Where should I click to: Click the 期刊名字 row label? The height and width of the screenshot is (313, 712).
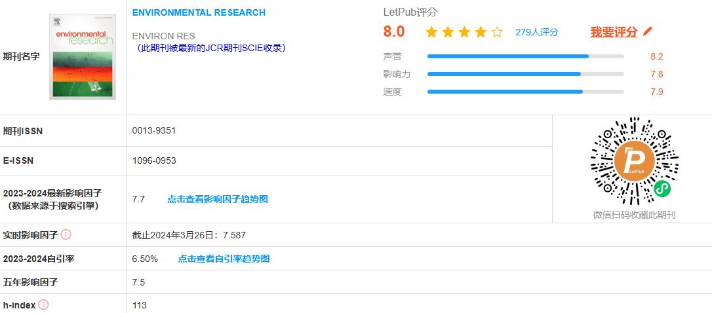pyautogui.click(x=22, y=57)
